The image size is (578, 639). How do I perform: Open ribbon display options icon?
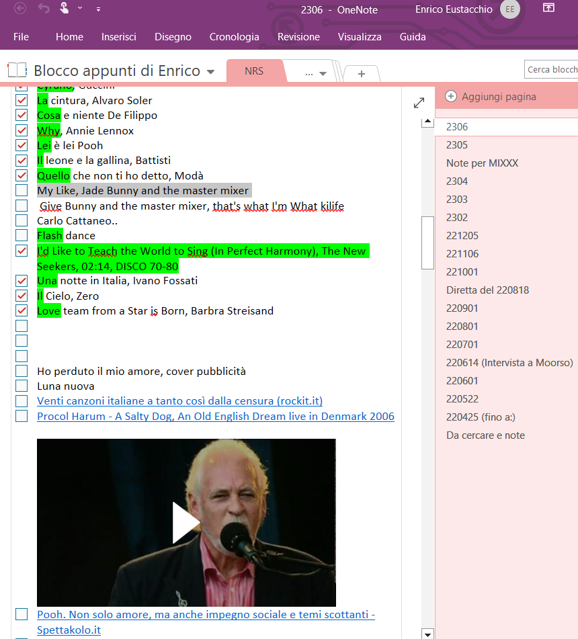pos(548,8)
